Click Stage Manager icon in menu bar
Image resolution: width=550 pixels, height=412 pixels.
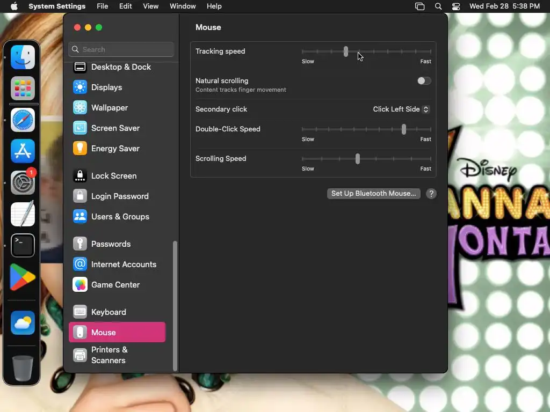click(x=419, y=6)
